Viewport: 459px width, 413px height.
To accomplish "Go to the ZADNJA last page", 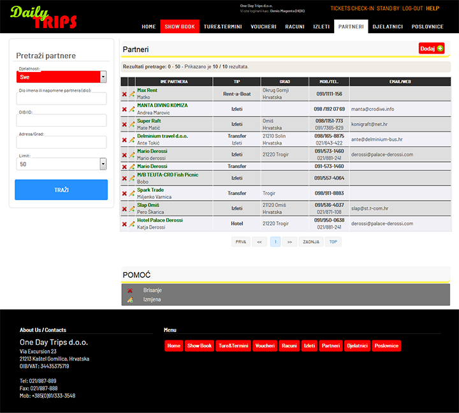I will (310, 242).
